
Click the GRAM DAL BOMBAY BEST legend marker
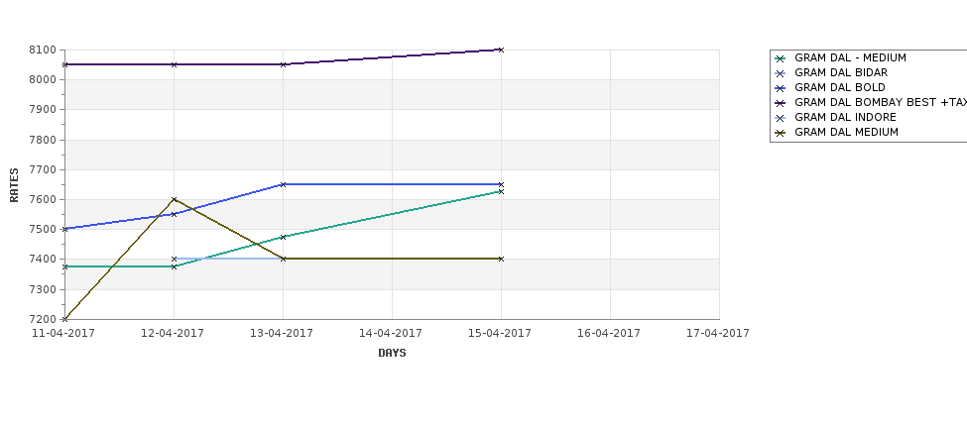click(x=781, y=103)
